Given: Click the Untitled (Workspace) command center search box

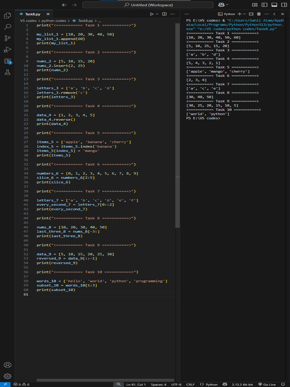Looking at the screenshot, I should pyautogui.click(x=148, y=5).
